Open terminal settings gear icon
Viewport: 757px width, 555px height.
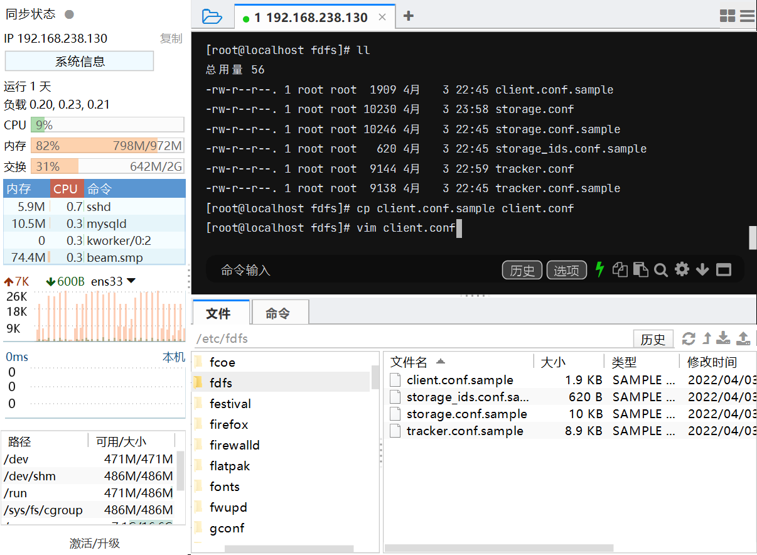(682, 269)
